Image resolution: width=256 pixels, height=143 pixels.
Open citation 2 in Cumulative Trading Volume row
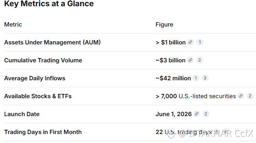[x=199, y=60]
